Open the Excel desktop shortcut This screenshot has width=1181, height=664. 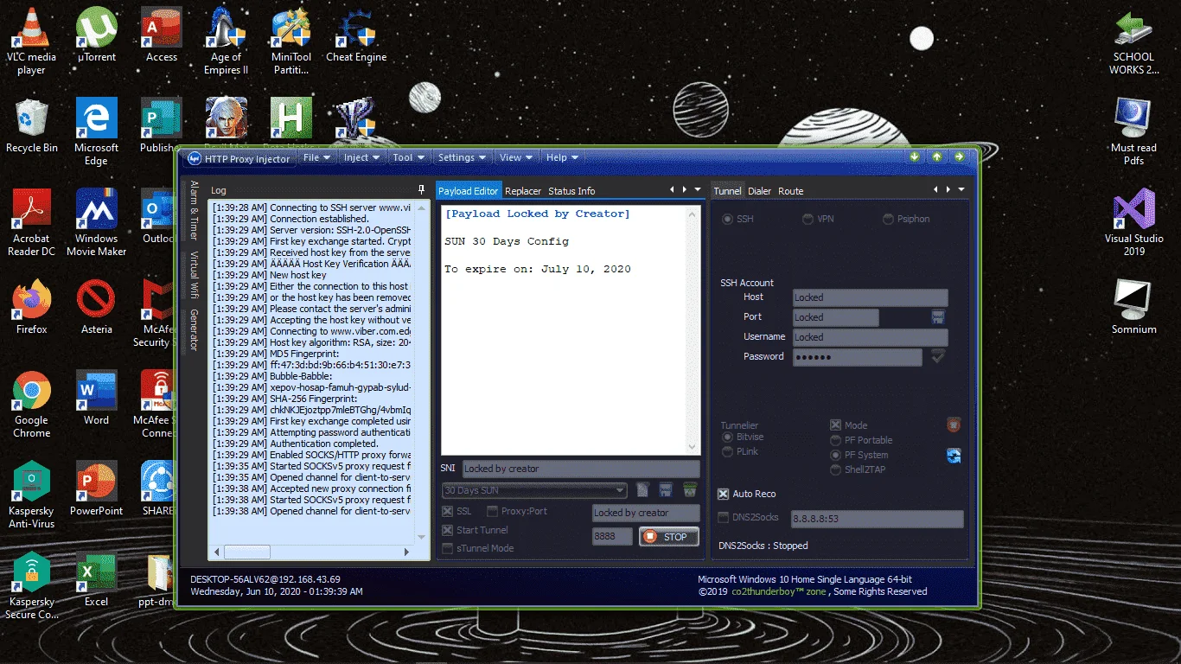coord(97,579)
